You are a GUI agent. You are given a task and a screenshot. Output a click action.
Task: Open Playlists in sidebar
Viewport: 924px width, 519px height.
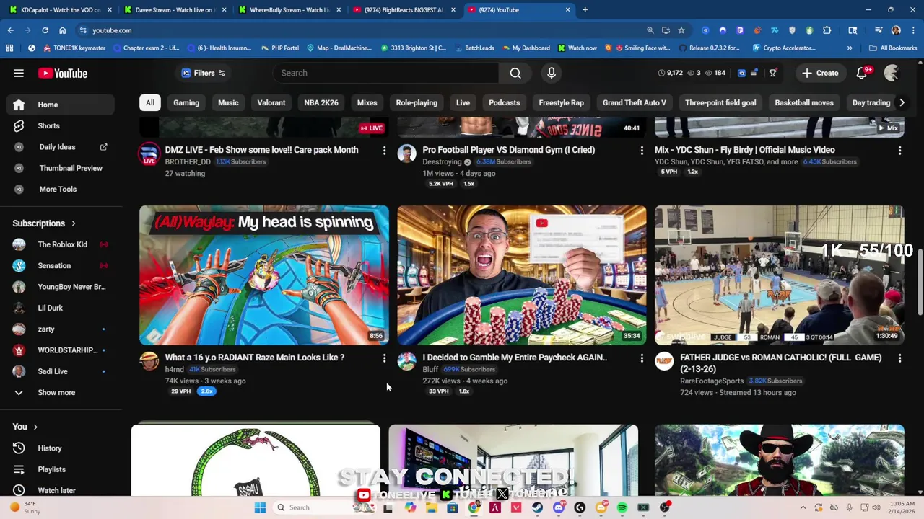click(61, 469)
